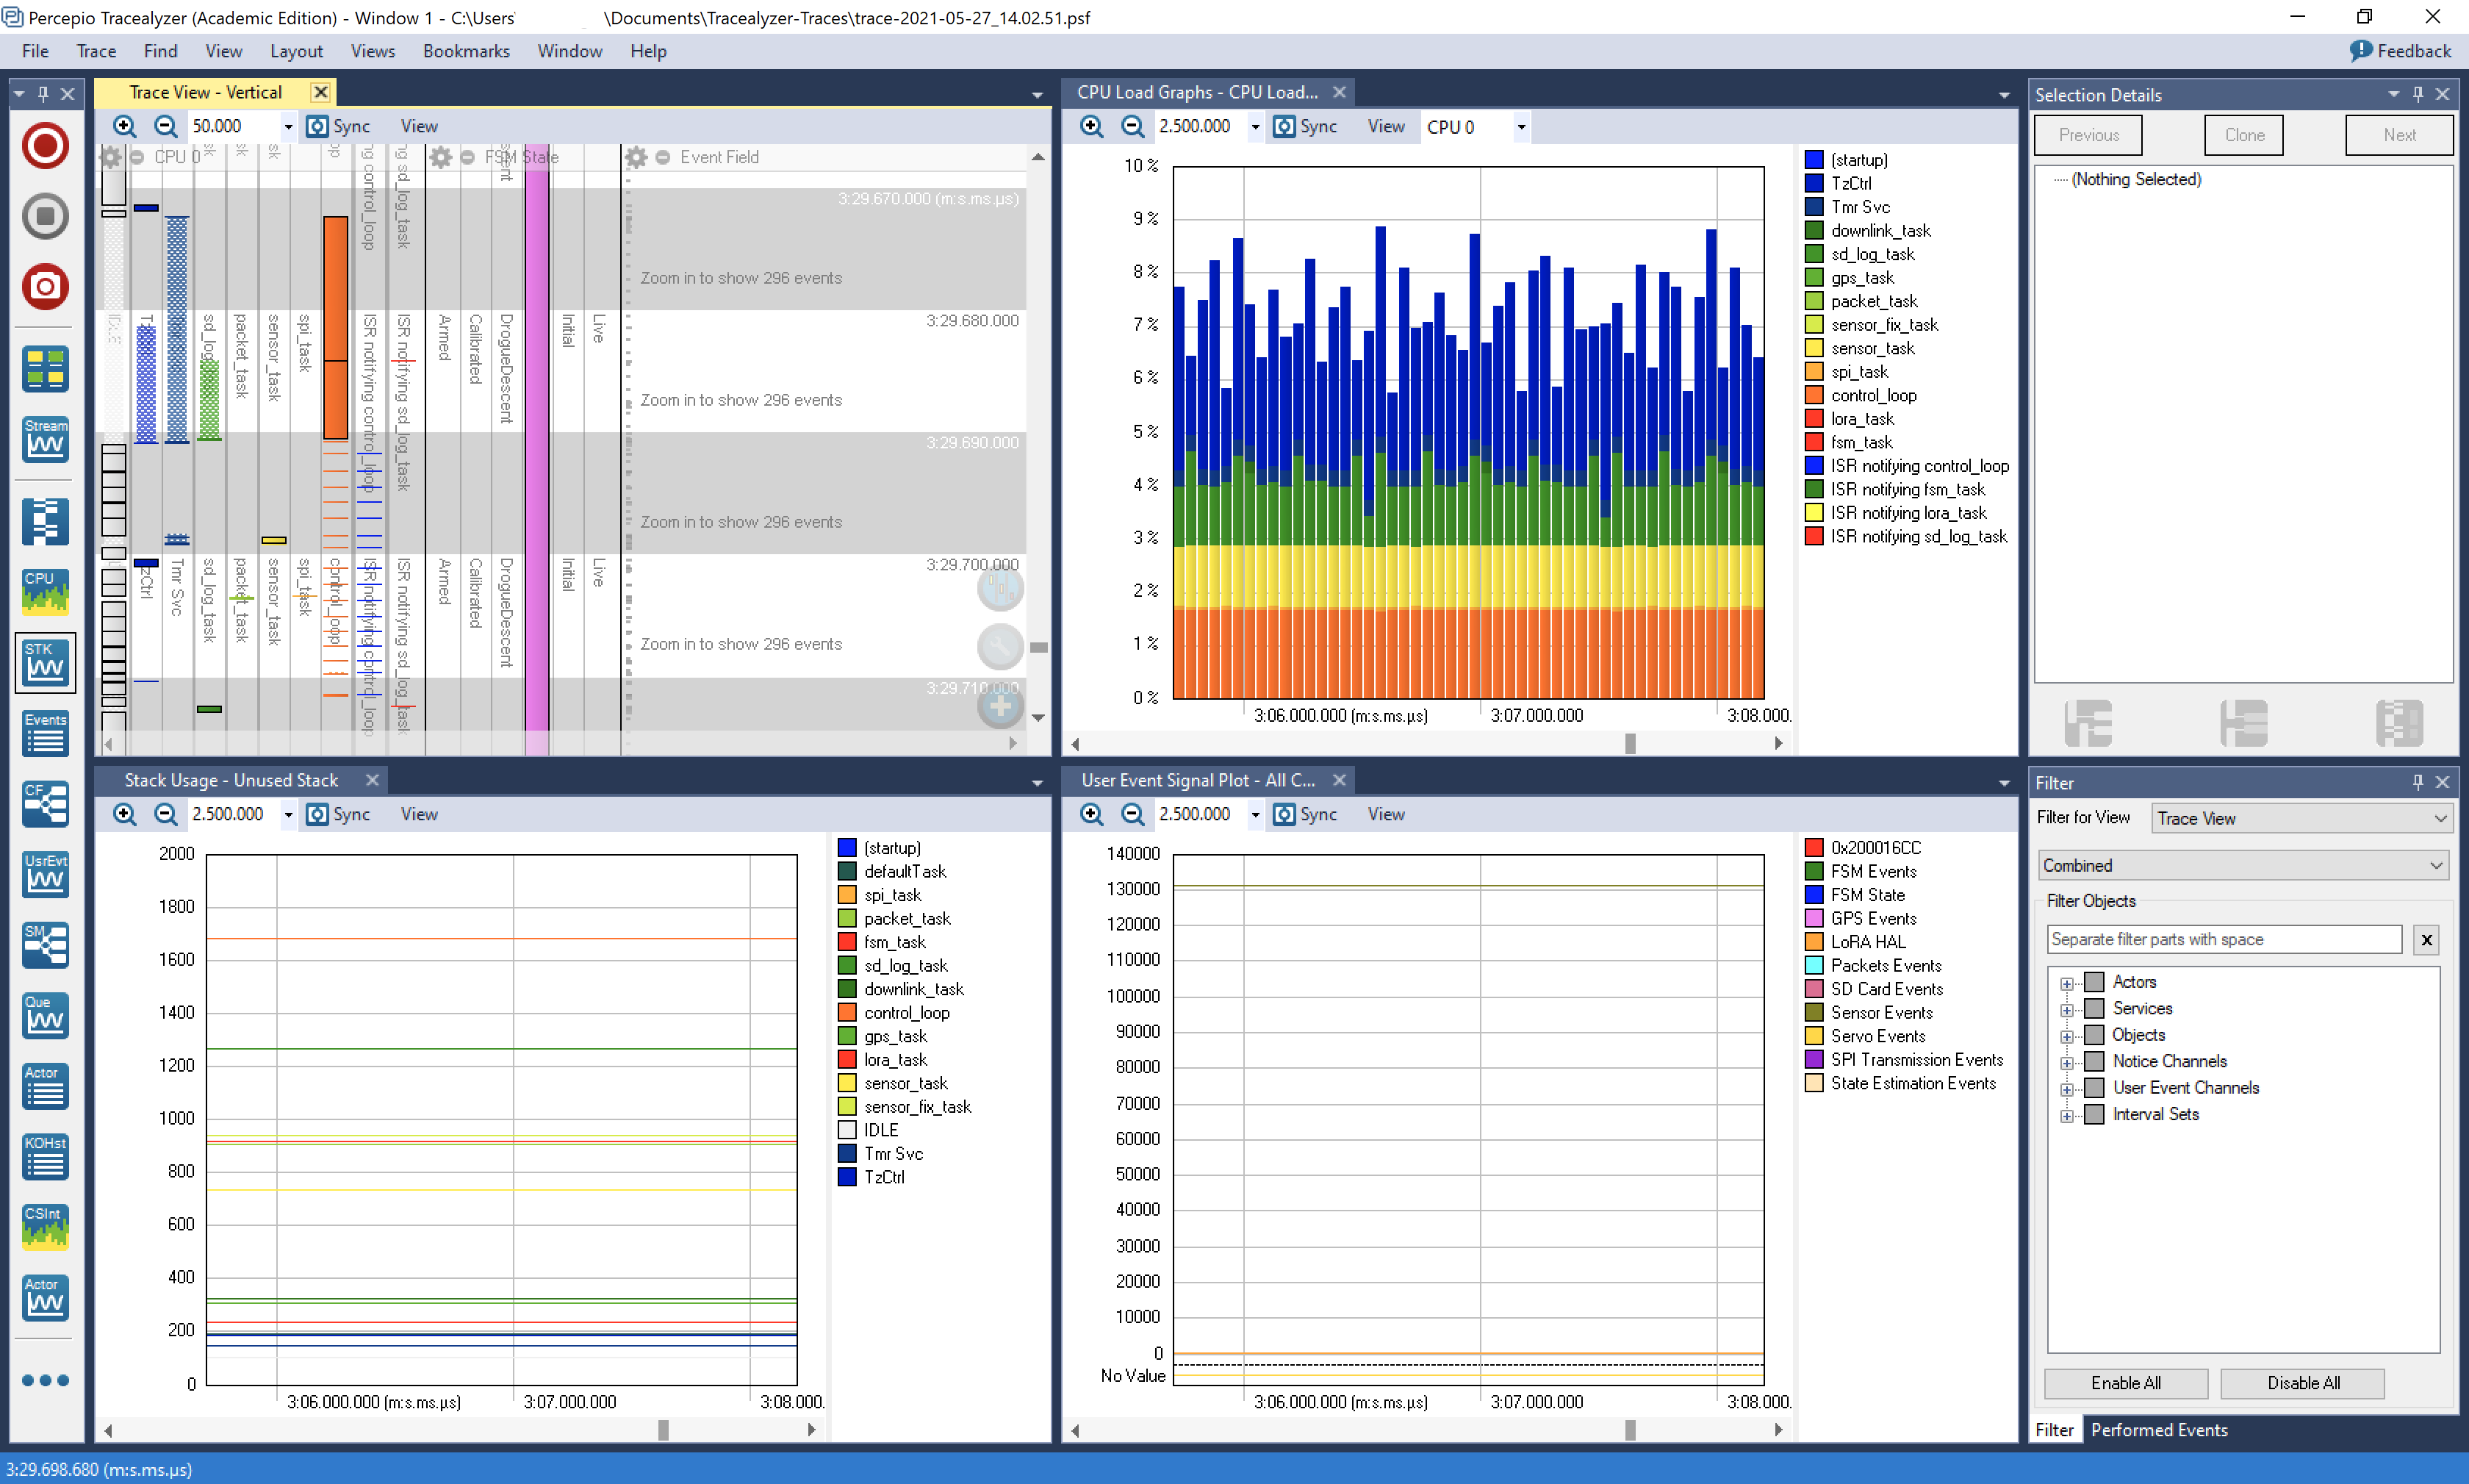
Task: Switch to the Performed Events tab
Action: pos(2158,1430)
